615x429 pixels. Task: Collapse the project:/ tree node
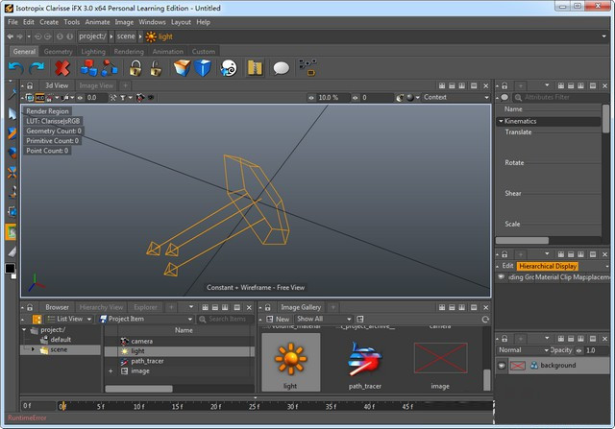coord(24,330)
